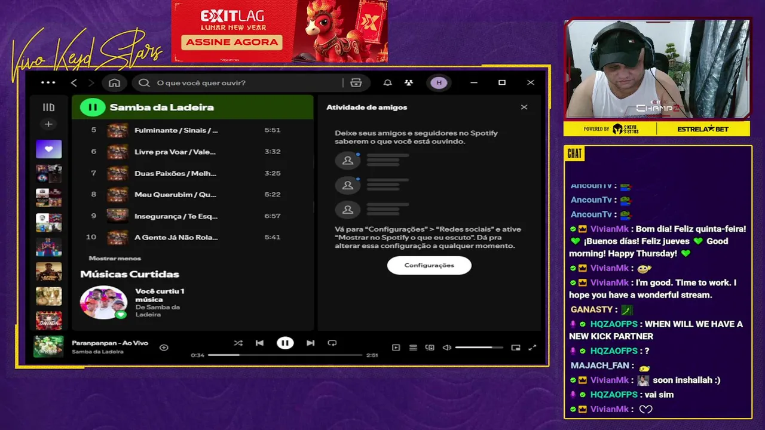Close the Atividade de amigos panel
Image resolution: width=765 pixels, height=430 pixels.
(x=524, y=107)
